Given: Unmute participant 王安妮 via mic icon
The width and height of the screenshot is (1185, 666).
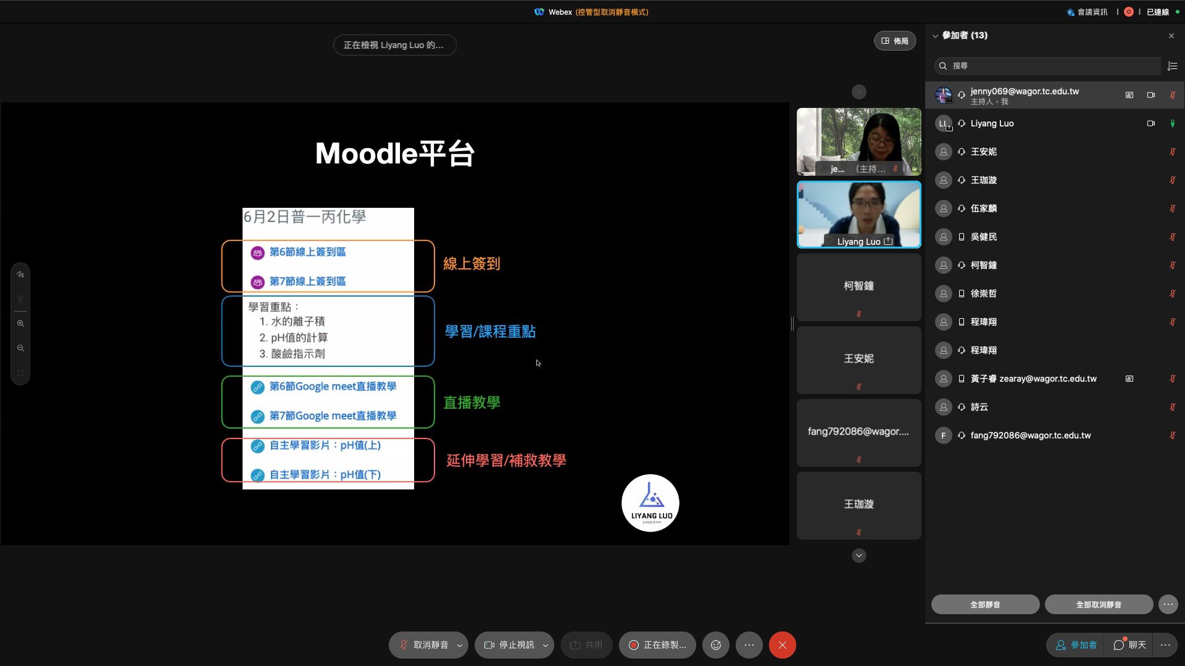Looking at the screenshot, I should (1172, 152).
